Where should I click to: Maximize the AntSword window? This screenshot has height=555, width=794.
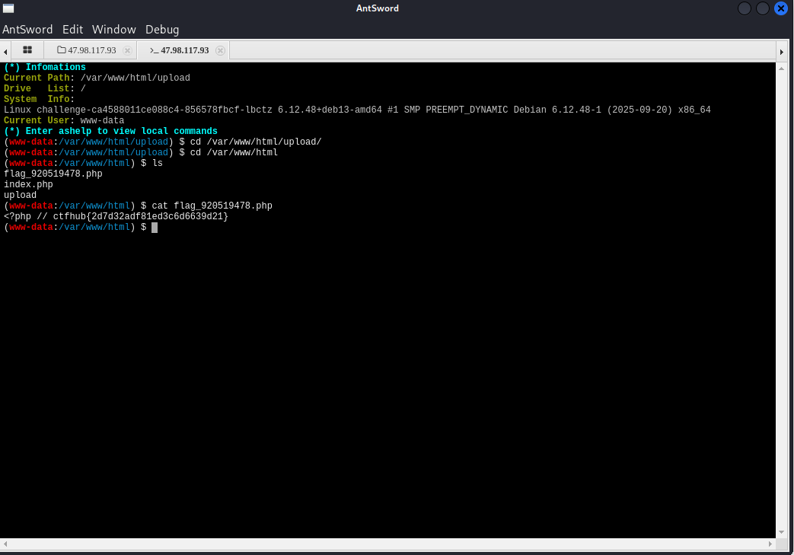coord(763,8)
